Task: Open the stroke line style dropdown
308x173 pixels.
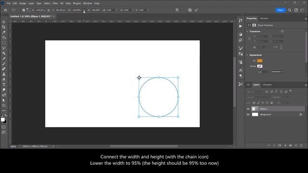Action: [277, 72]
